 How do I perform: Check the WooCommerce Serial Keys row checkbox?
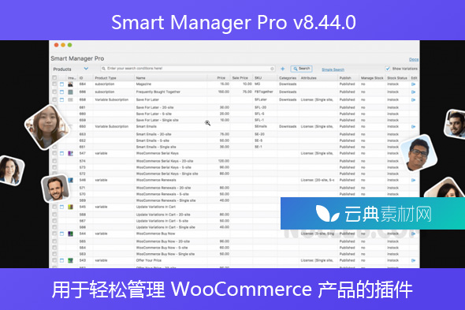point(54,154)
